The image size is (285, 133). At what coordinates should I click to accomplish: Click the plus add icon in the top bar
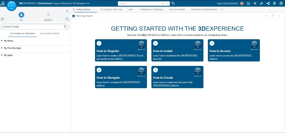coord(255,4)
